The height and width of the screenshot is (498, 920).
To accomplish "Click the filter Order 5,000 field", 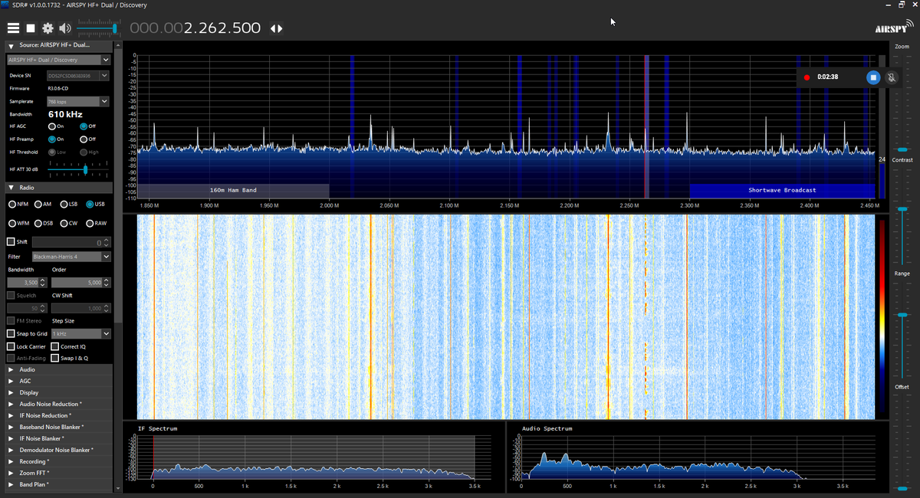I will coord(81,283).
